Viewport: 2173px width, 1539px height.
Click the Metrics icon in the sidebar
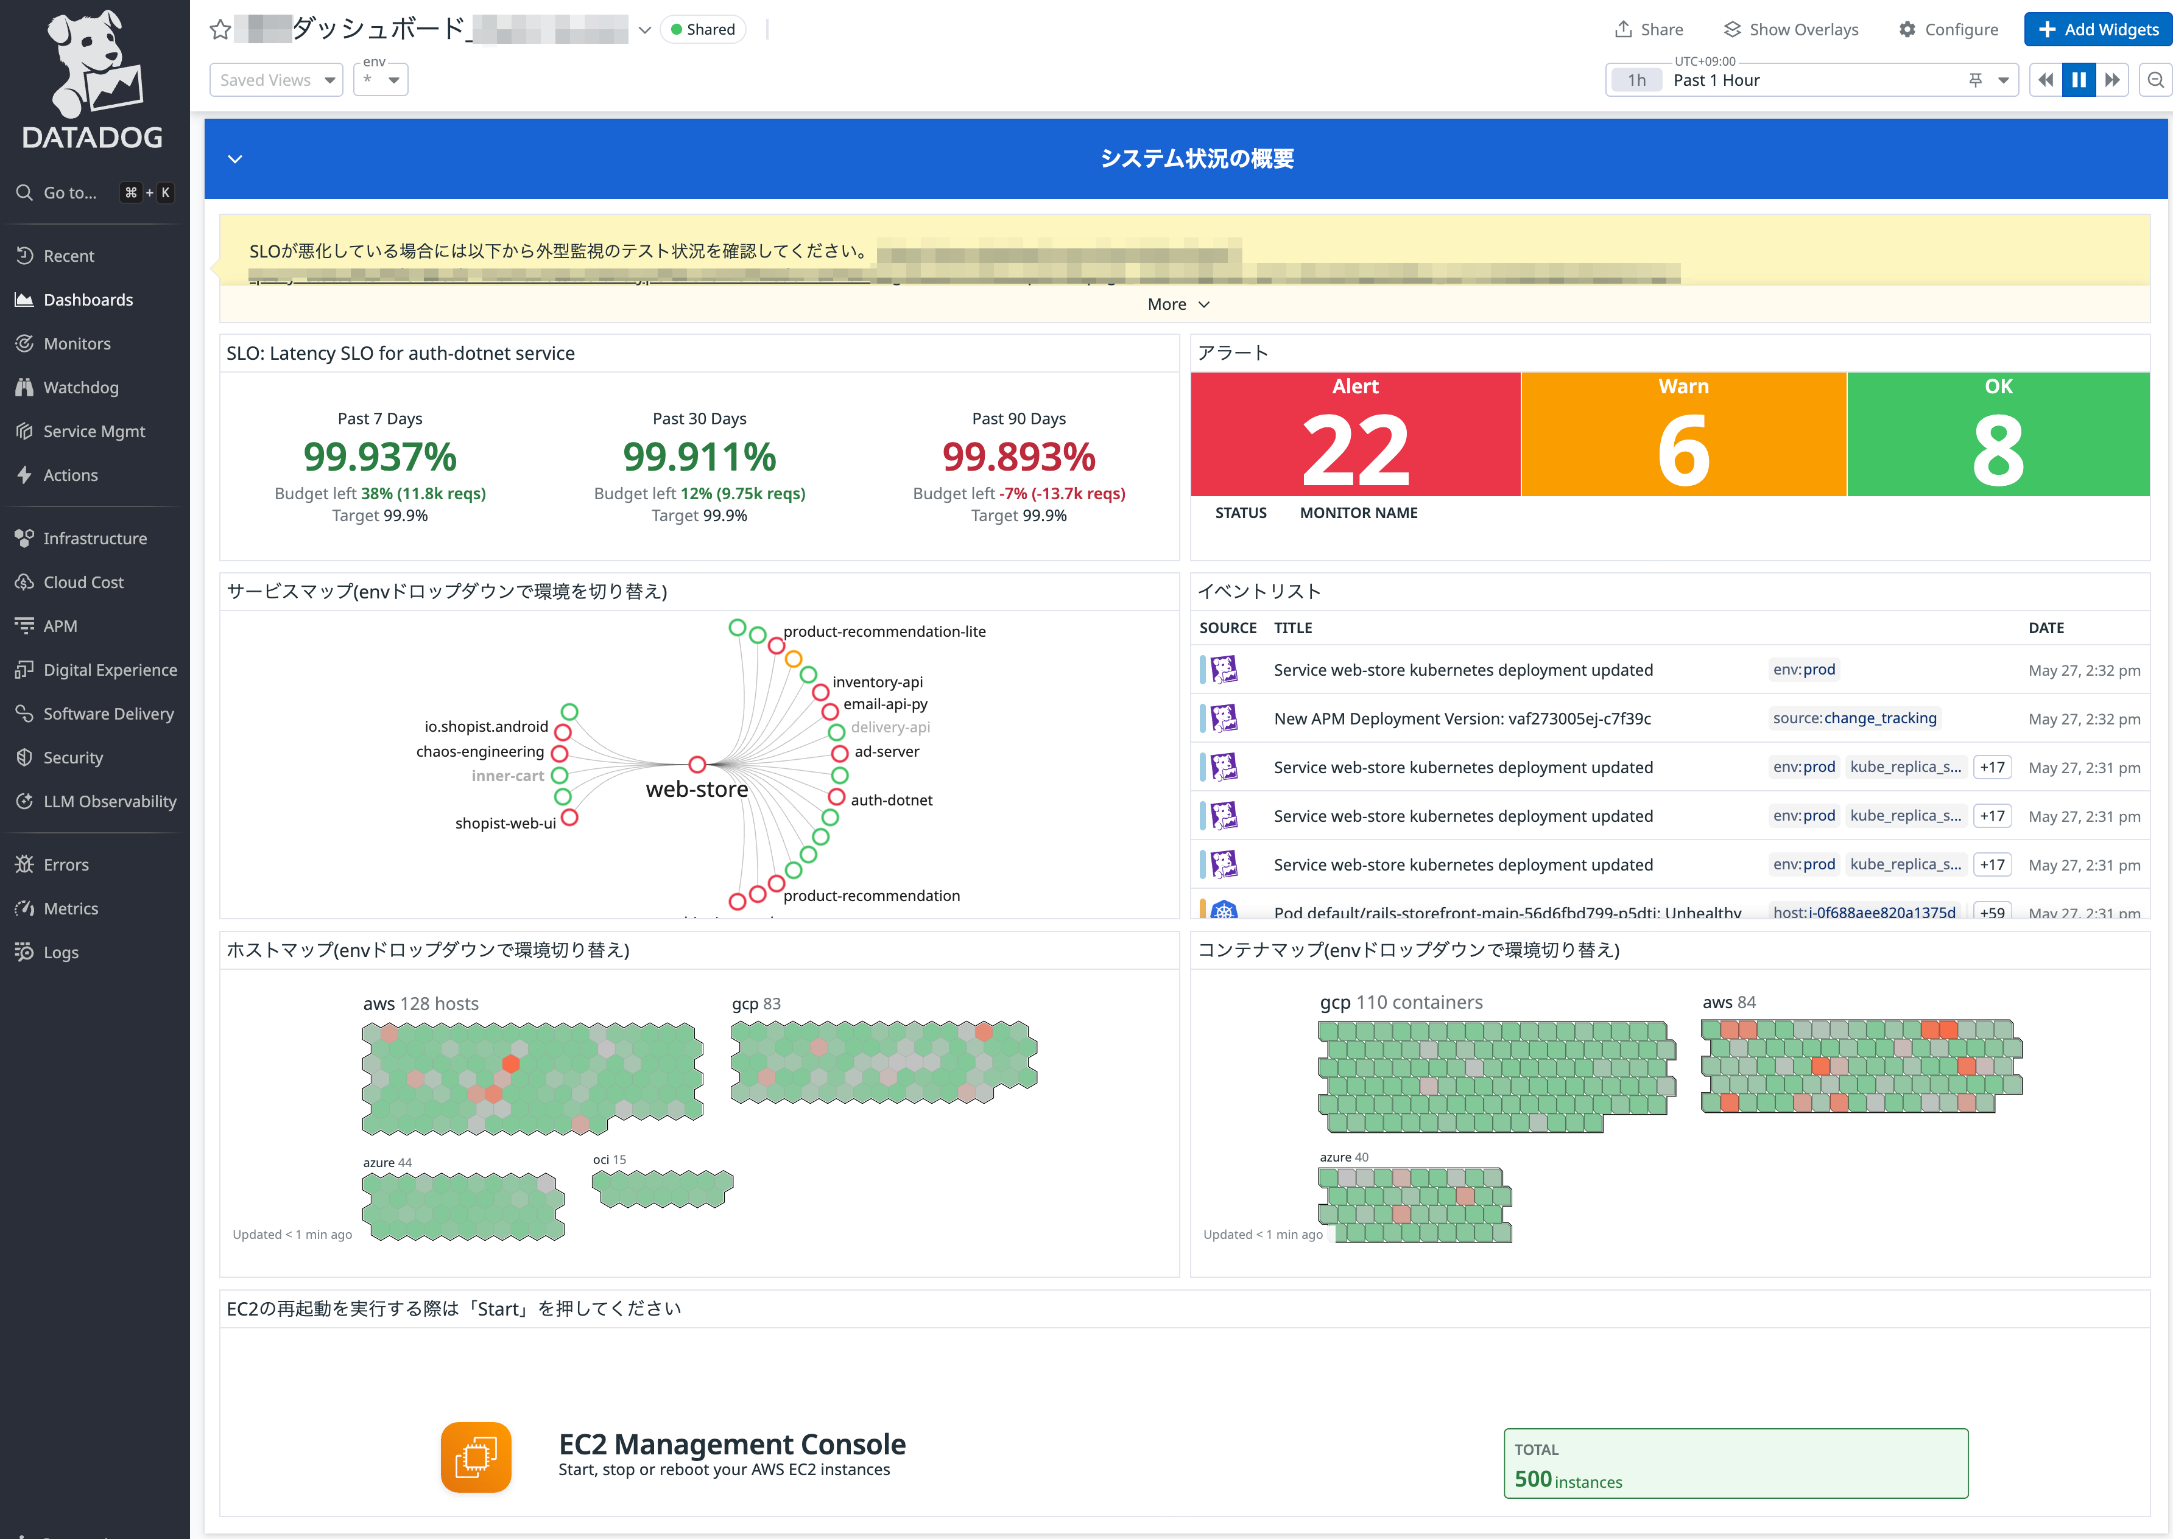click(x=24, y=908)
